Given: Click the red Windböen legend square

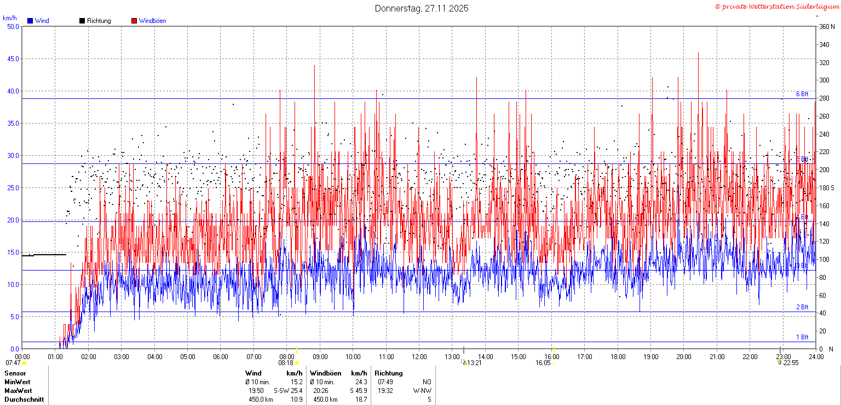Looking at the screenshot, I should click(134, 21).
